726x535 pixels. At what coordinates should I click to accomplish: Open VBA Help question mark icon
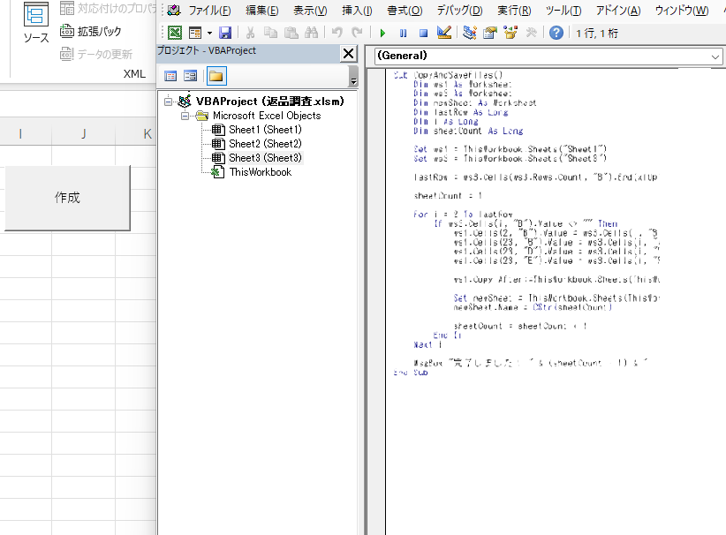556,33
